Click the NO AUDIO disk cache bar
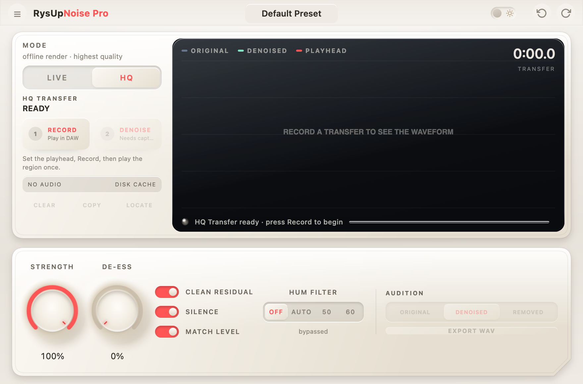This screenshot has height=384, width=583. pos(92,184)
